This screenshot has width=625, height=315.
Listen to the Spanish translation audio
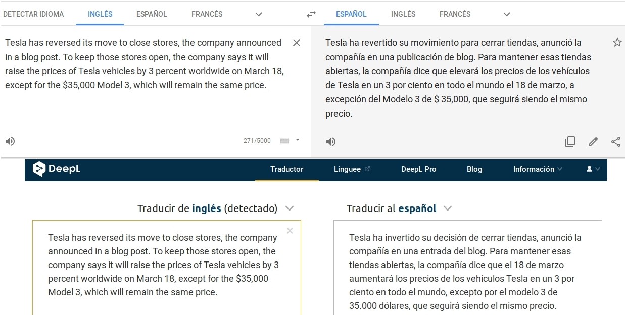tap(331, 142)
